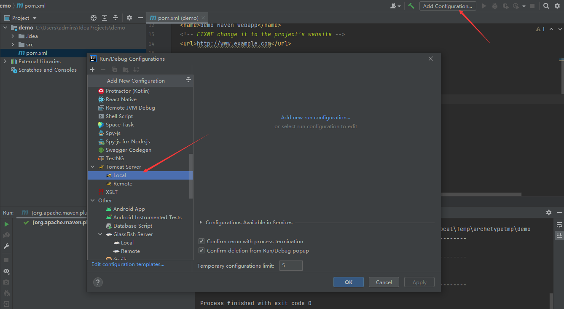This screenshot has width=564, height=309.
Task: Click Add new run configuration link
Action: (316, 118)
